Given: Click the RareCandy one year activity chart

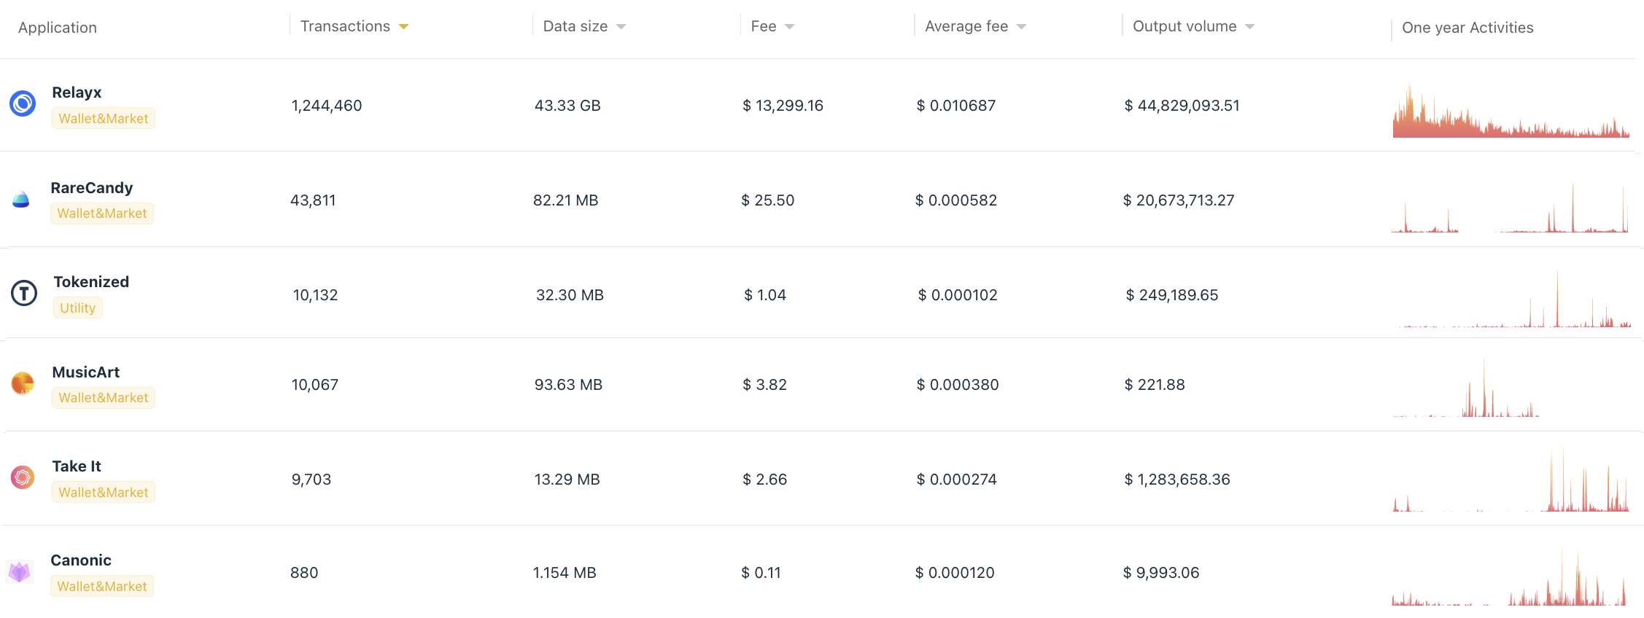Looking at the screenshot, I should (x=1510, y=208).
